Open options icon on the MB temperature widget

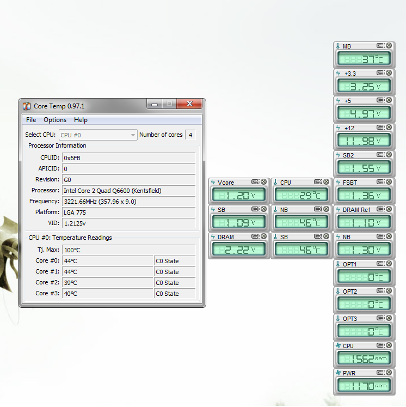coord(380,46)
